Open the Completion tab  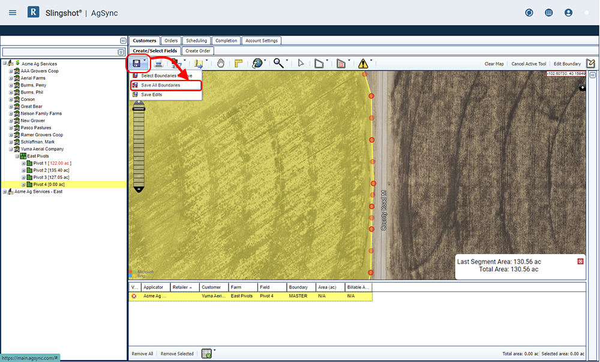click(226, 41)
